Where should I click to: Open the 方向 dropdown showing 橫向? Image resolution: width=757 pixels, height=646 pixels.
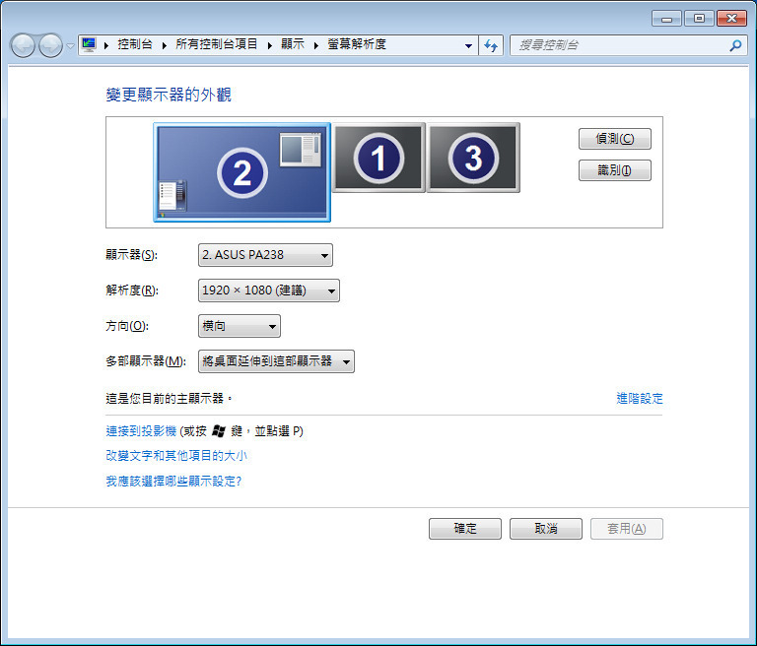point(240,326)
